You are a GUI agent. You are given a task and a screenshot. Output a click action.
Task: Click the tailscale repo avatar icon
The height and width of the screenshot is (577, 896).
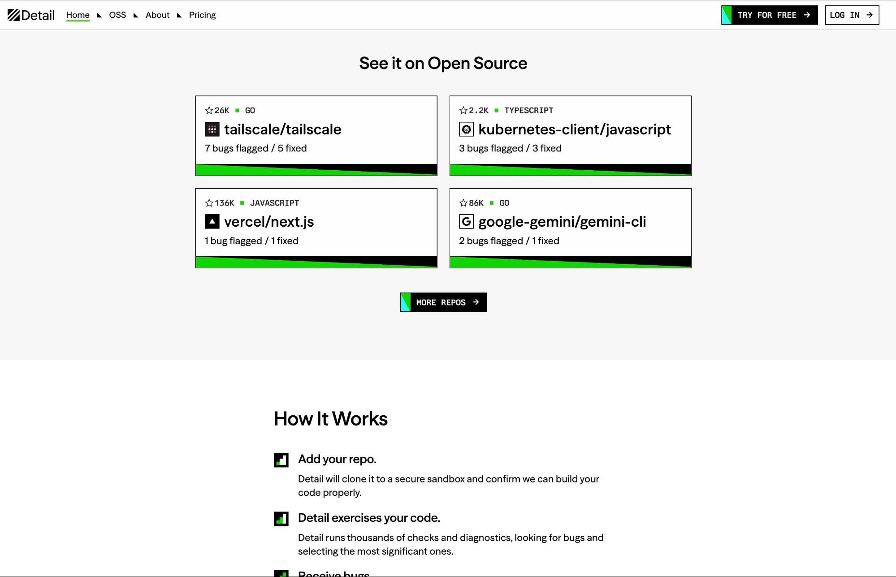pyautogui.click(x=212, y=129)
